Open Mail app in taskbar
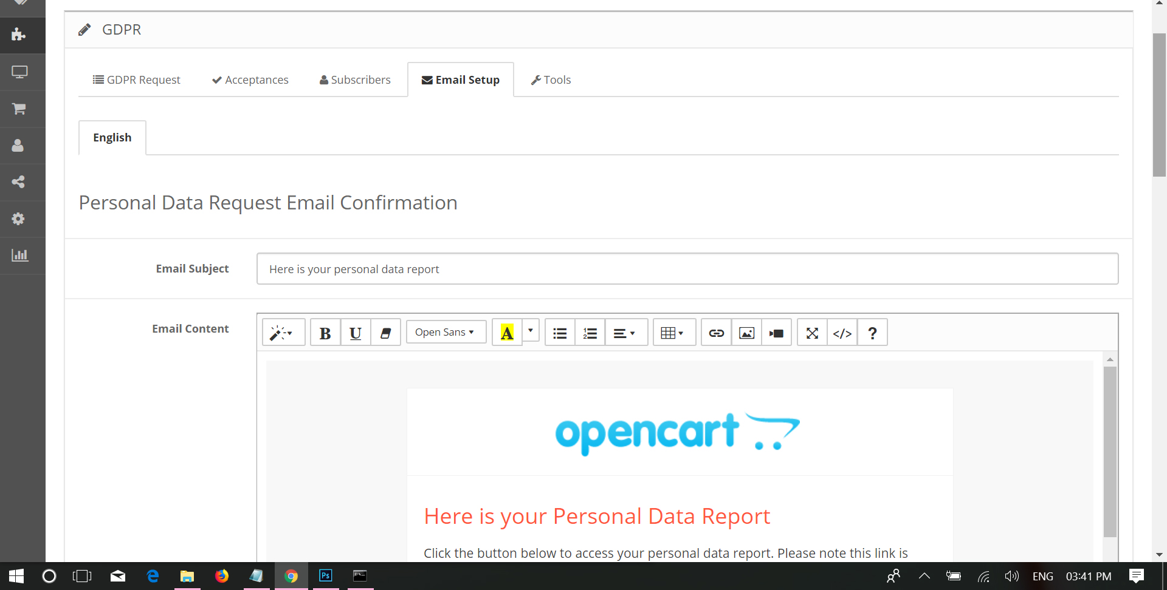The height and width of the screenshot is (590, 1167). [118, 576]
